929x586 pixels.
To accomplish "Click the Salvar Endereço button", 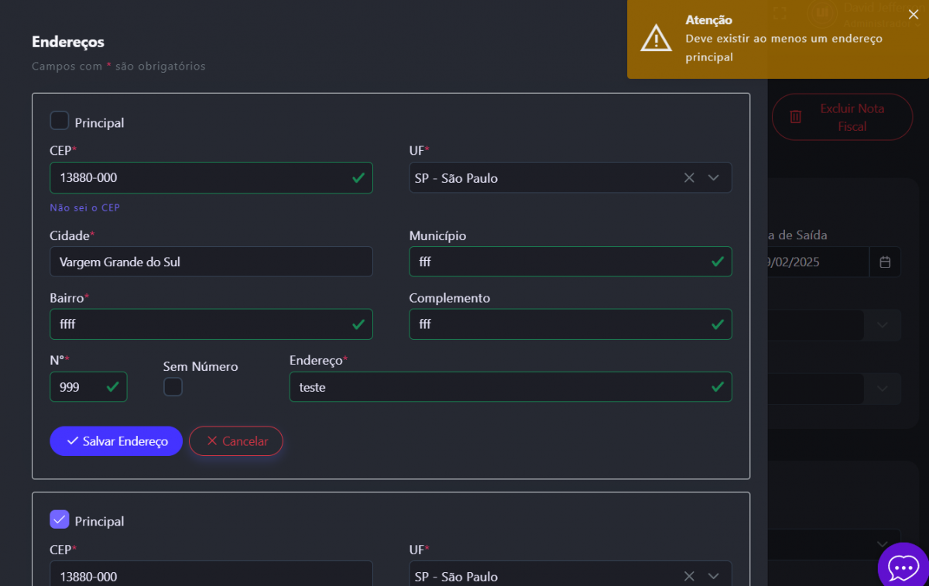I will (116, 441).
